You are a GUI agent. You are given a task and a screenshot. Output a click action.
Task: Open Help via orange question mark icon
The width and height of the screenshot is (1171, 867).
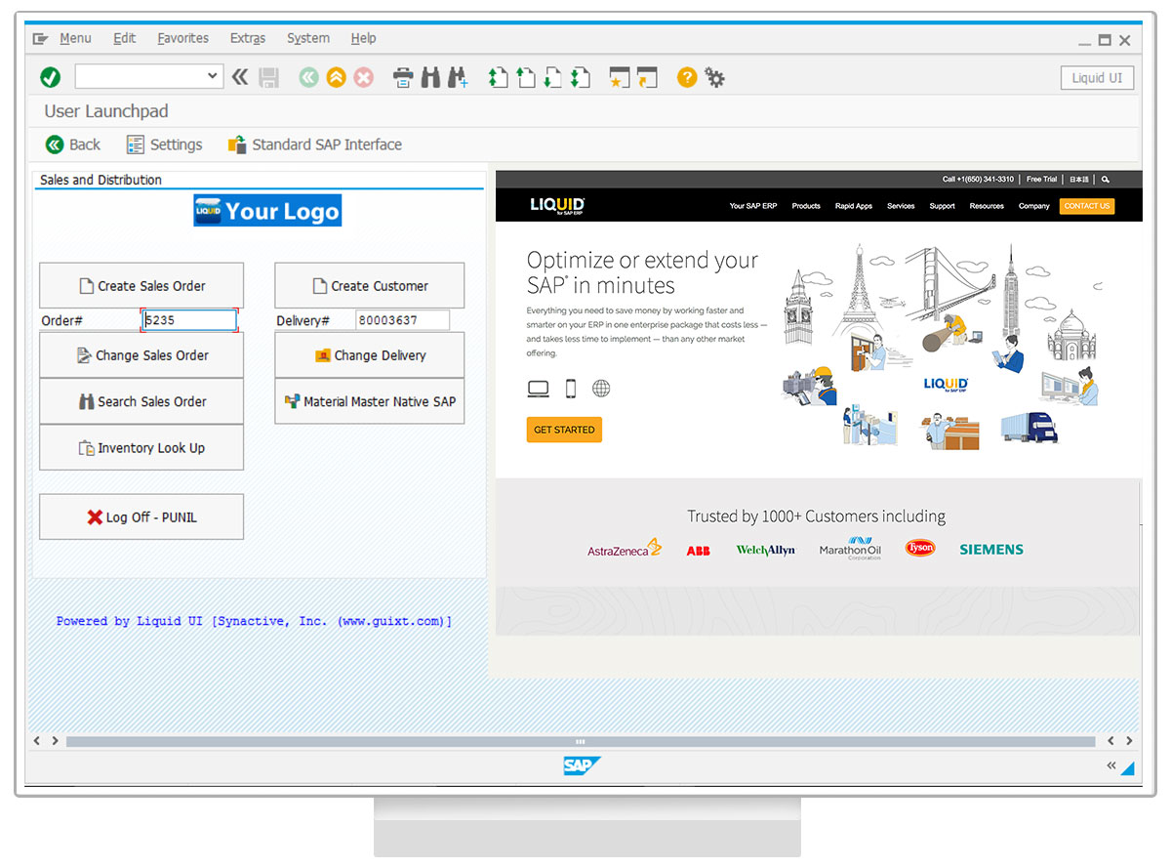coord(687,78)
